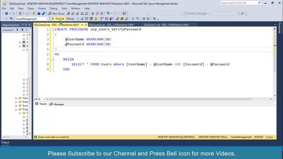Screen dimensions: 283x159
Task: Close the Object Explorer panel
Action: [30, 25]
